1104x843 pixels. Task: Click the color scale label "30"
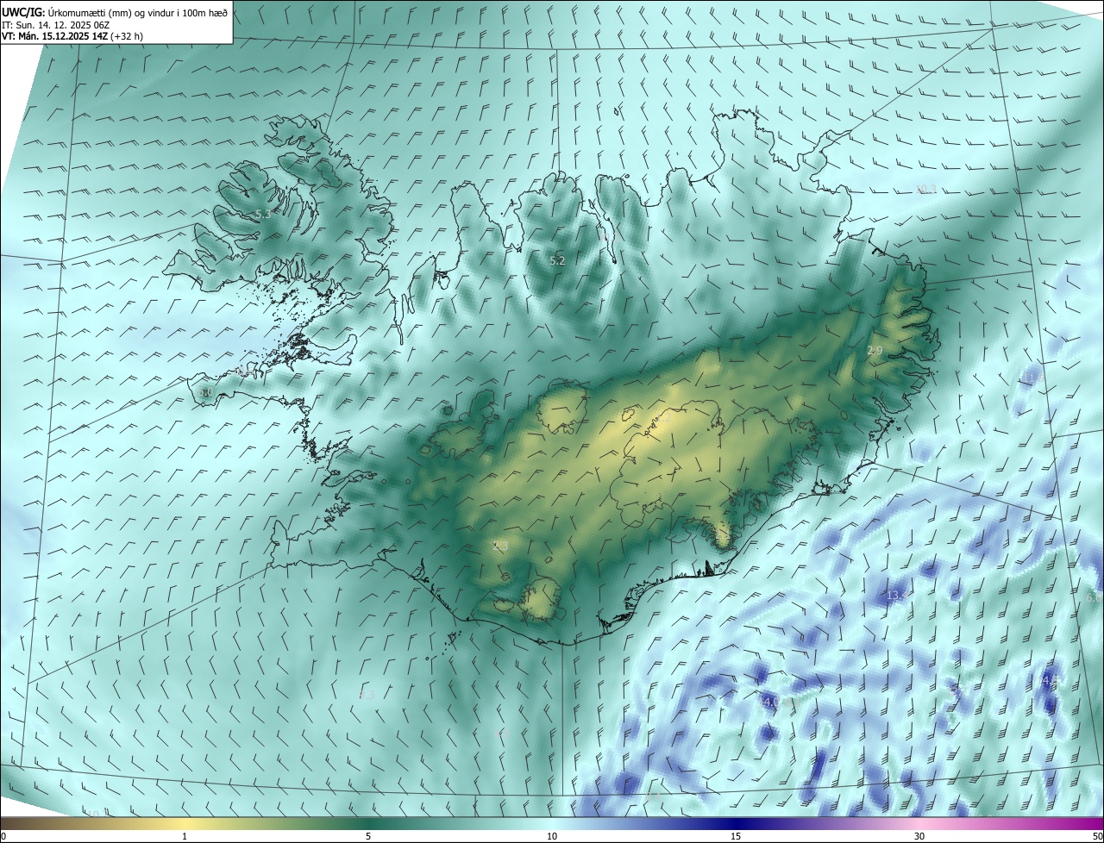pos(919,836)
